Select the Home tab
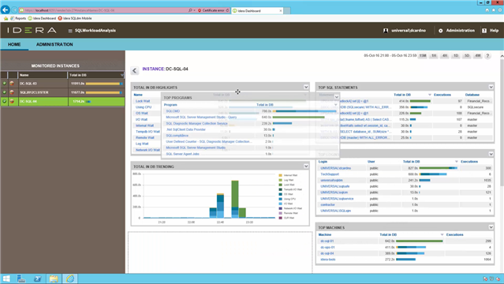This screenshot has width=504, height=284. pos(14,44)
